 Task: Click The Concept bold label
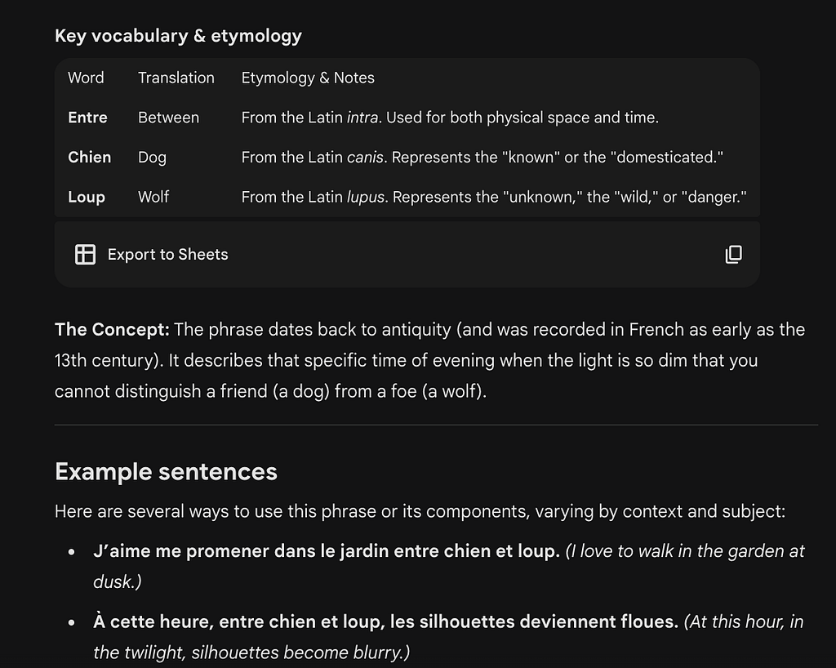pos(112,329)
